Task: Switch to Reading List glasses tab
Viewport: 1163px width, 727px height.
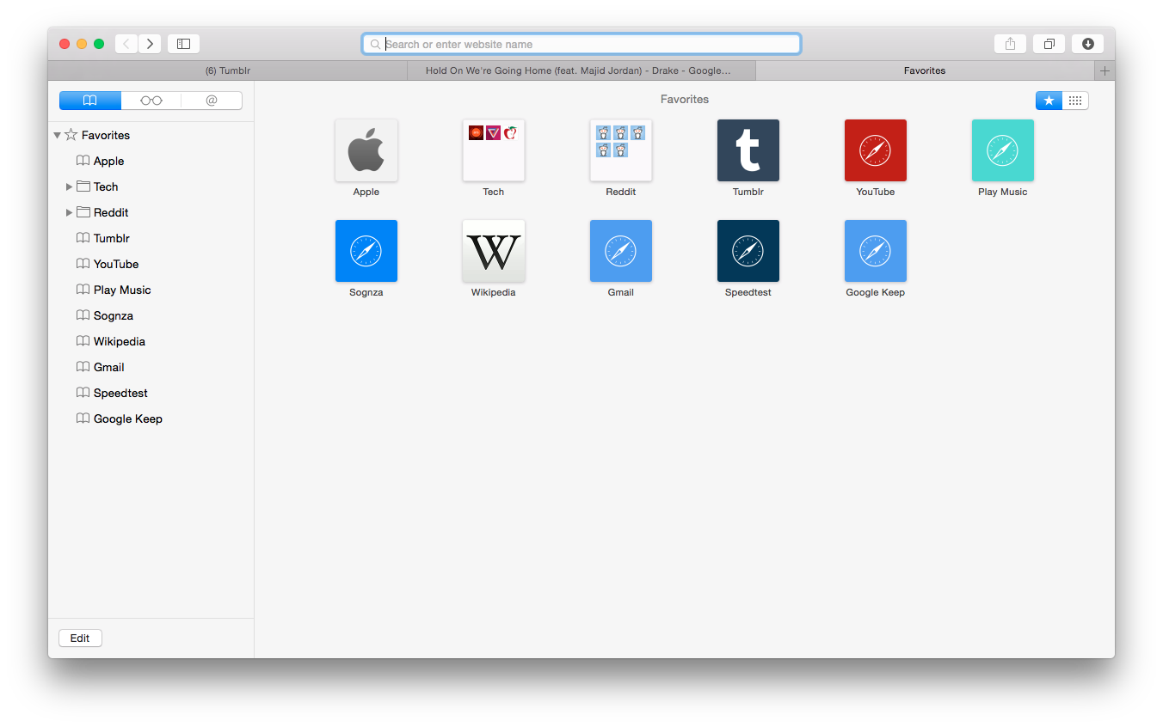Action: [151, 101]
